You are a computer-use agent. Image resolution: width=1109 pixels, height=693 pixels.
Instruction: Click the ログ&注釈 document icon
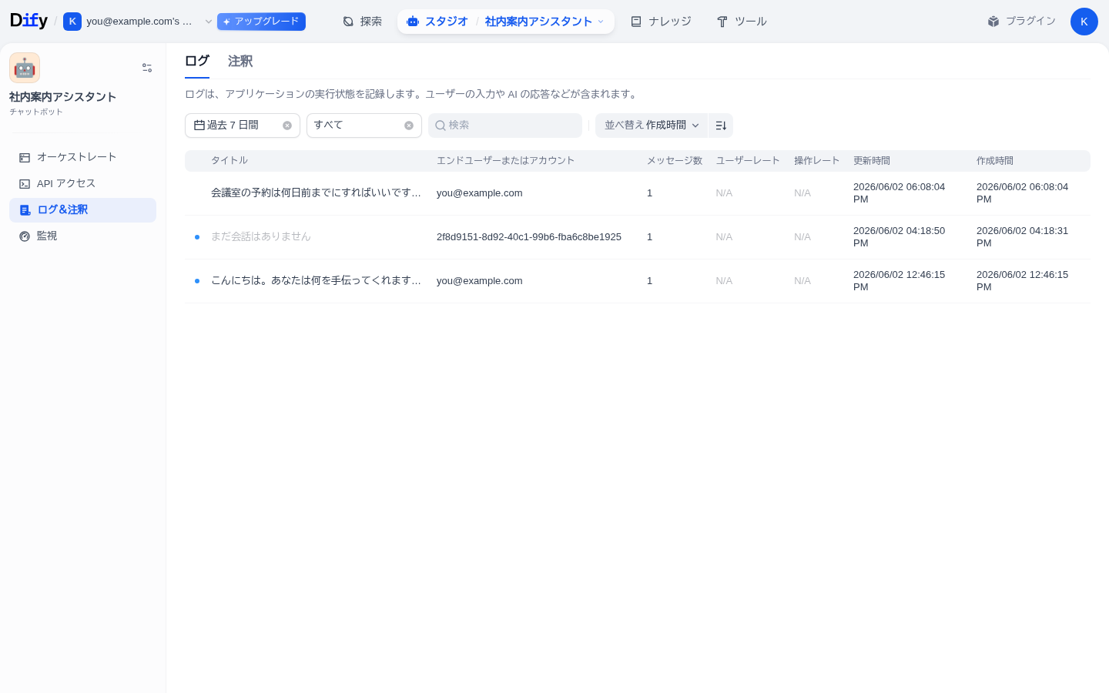pyautogui.click(x=25, y=210)
